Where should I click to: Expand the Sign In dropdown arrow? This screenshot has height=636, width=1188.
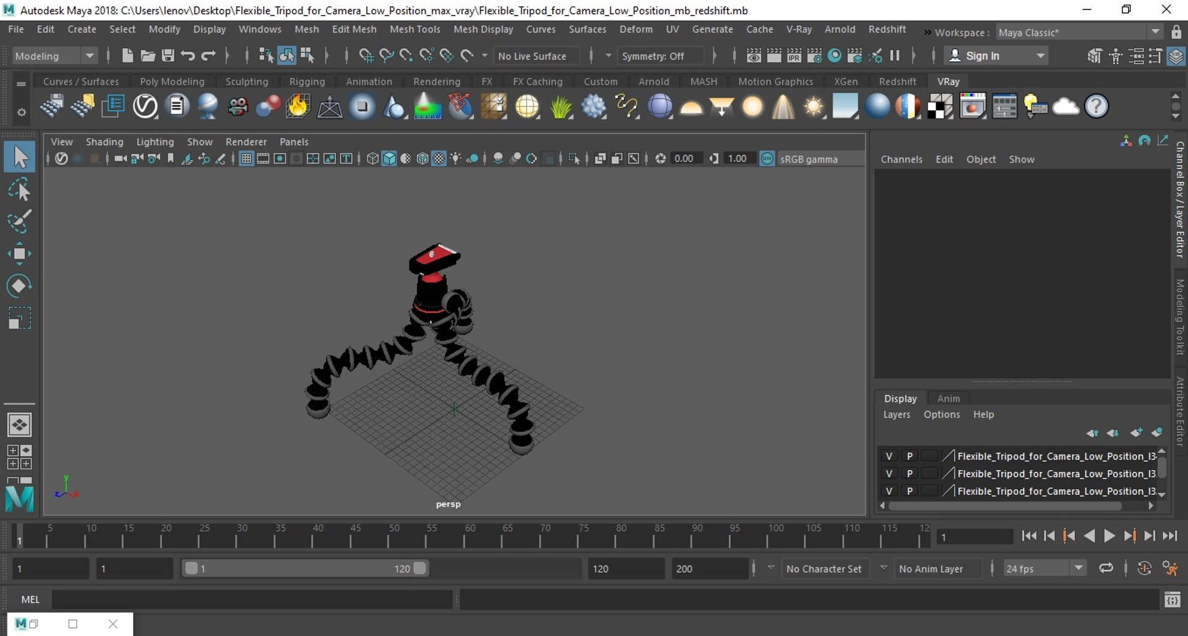pos(1041,56)
